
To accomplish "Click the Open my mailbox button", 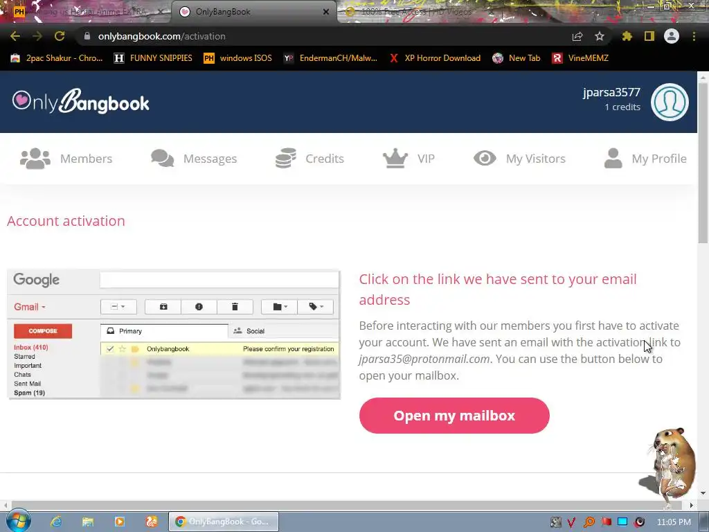I will pyautogui.click(x=454, y=416).
